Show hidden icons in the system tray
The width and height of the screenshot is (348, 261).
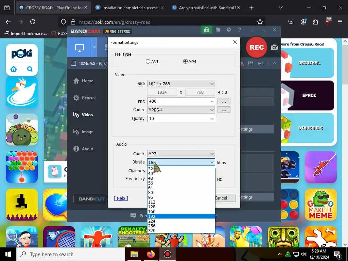(x=280, y=254)
